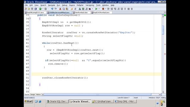
Task: Select the History editor view tab
Action: coord(38,95)
